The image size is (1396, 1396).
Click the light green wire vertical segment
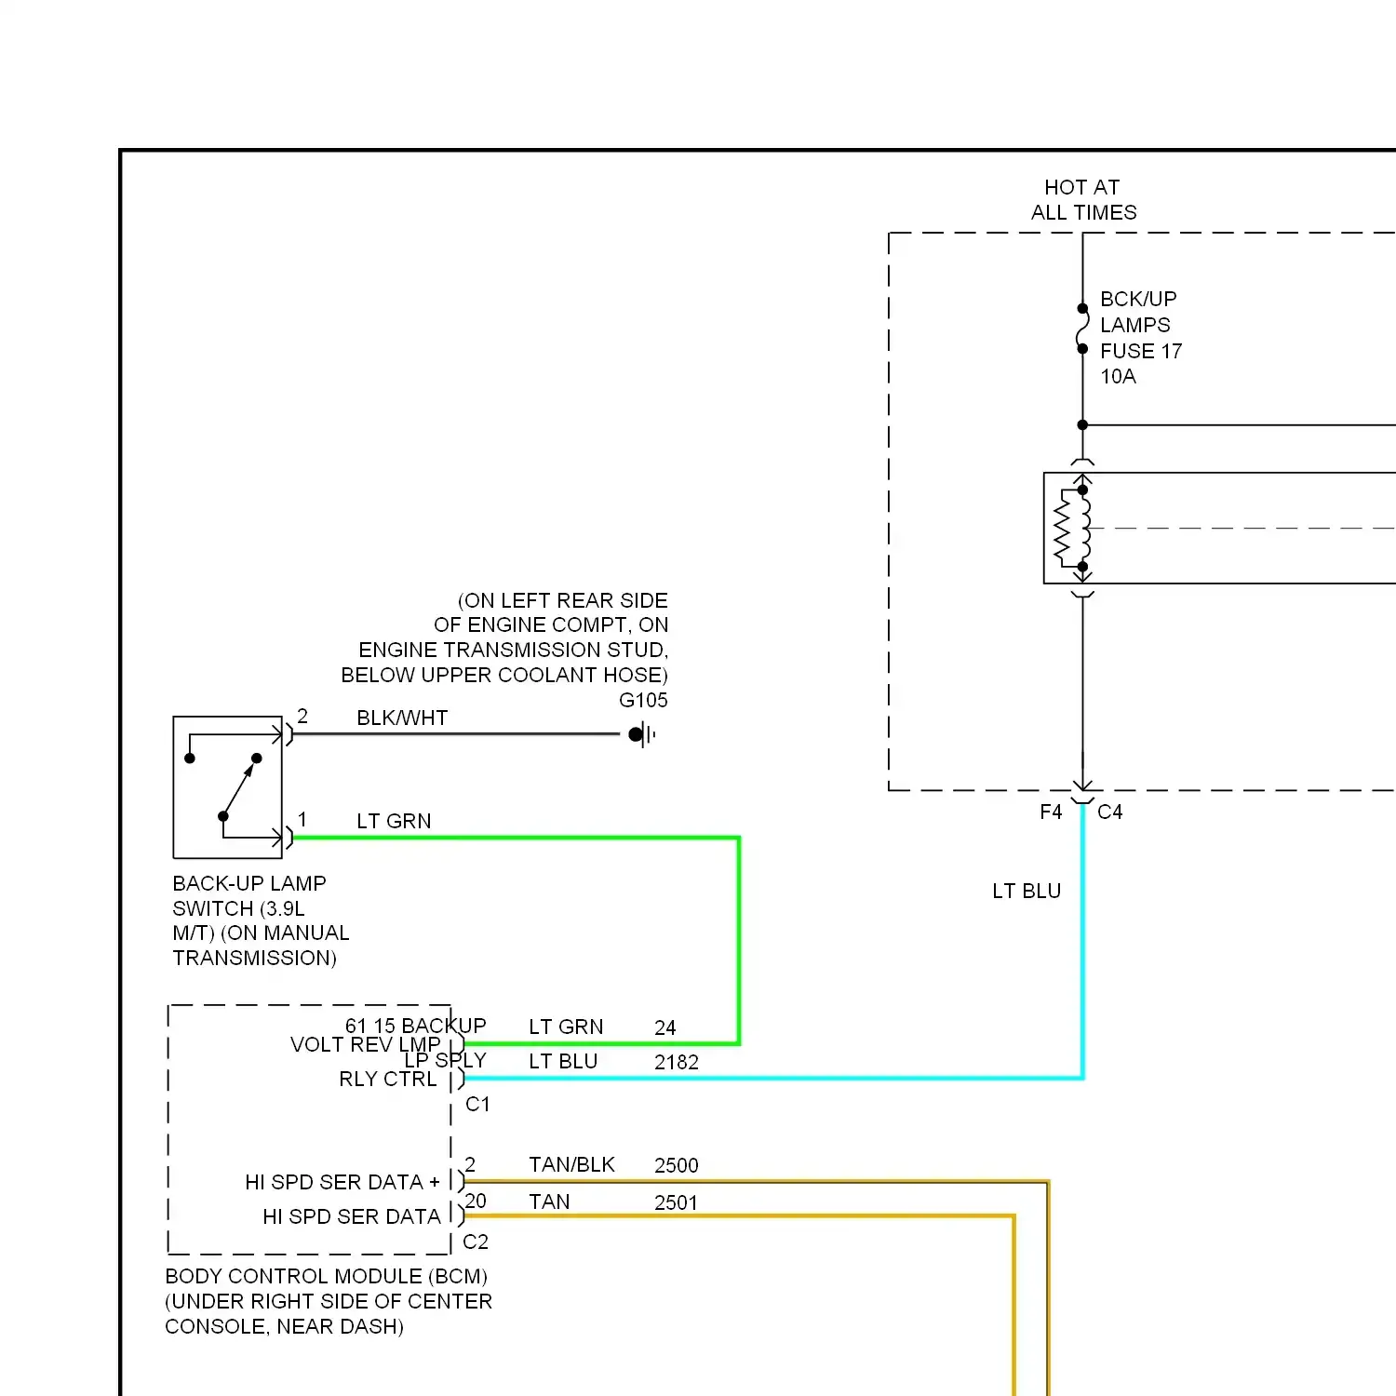pos(739,940)
